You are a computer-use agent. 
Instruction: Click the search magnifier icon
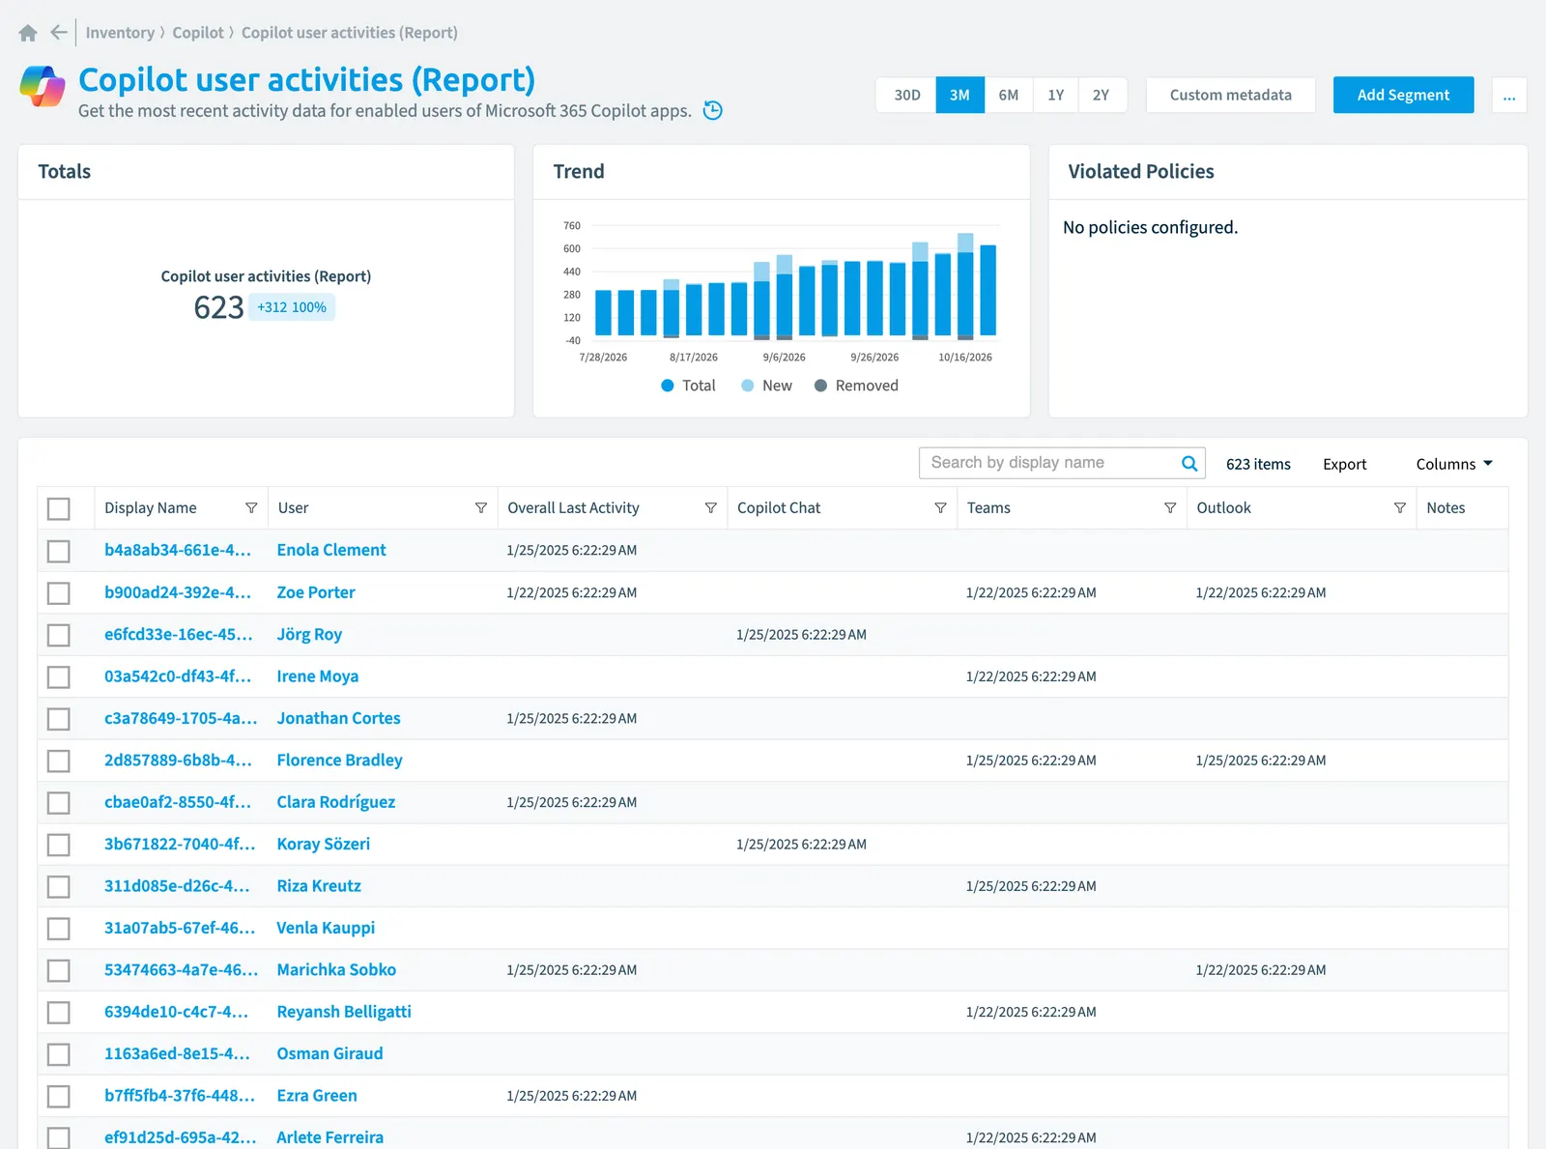[1189, 464]
